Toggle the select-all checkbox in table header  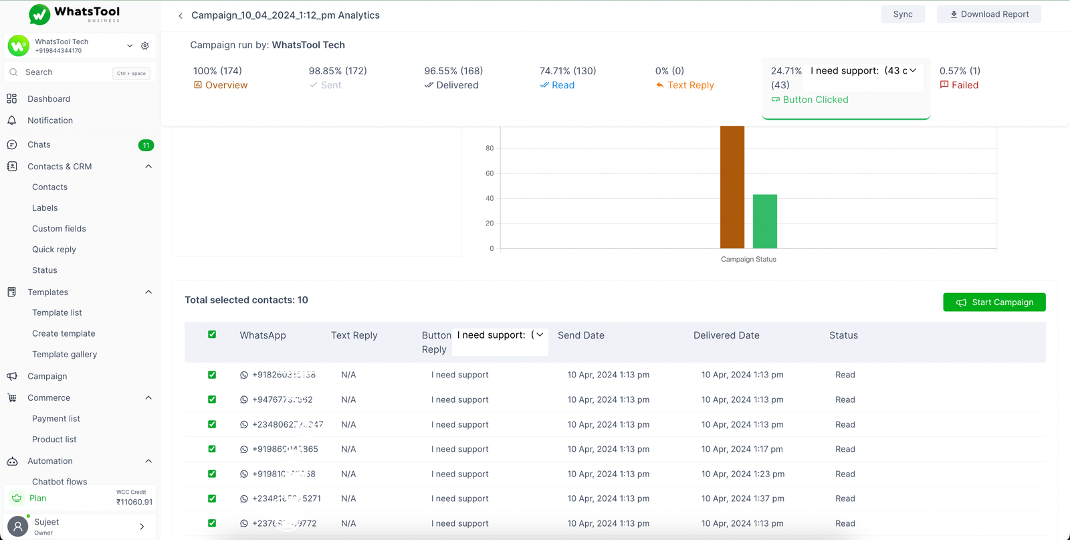pyautogui.click(x=212, y=335)
